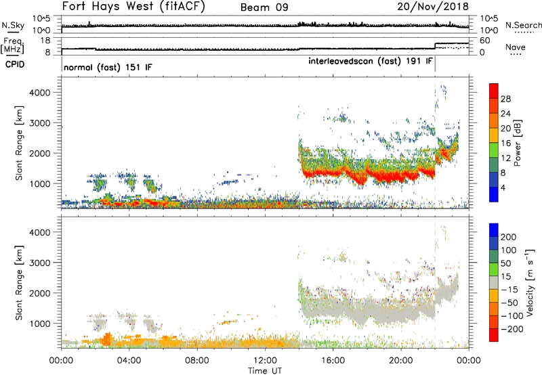Click the '60' Nave axis tick
This screenshot has width=542, height=375.
[485, 41]
